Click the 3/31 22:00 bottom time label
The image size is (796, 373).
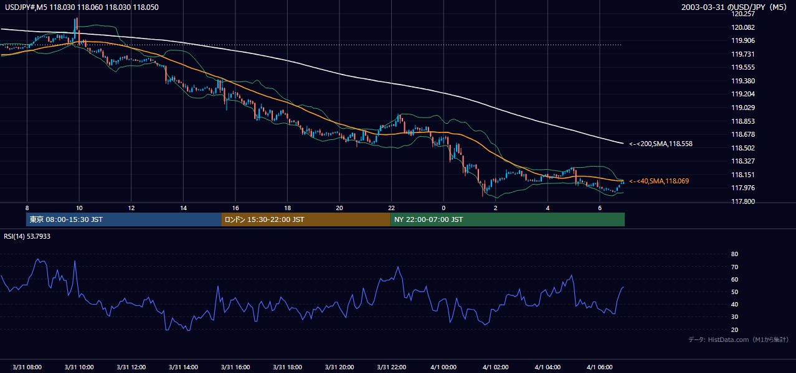[x=391, y=367]
